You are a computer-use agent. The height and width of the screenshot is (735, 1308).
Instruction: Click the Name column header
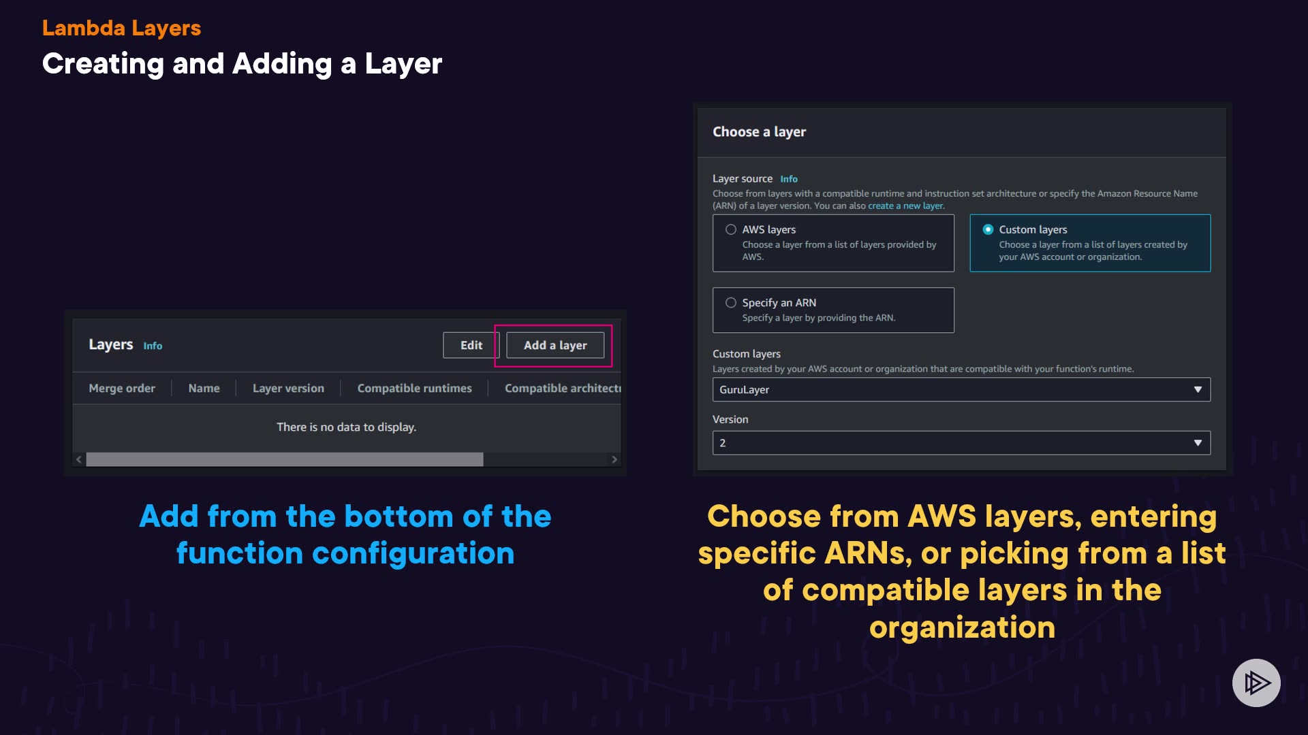(204, 388)
